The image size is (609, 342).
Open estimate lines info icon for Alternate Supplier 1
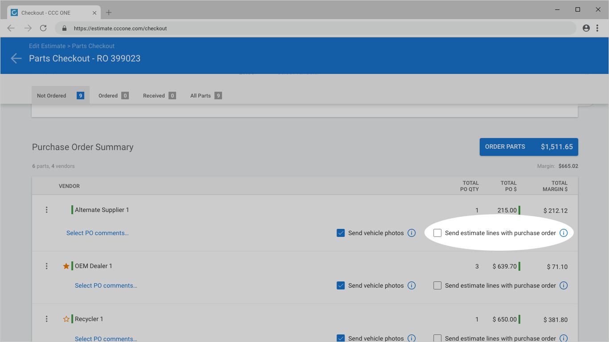tap(564, 233)
